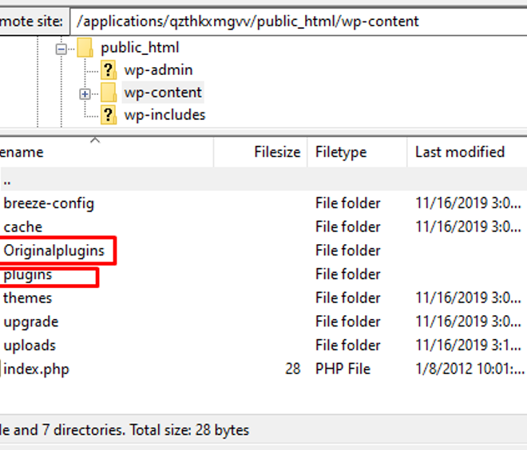Viewport: 527px width, 450px height.
Task: Collapse the public_html tree node
Action: point(61,49)
